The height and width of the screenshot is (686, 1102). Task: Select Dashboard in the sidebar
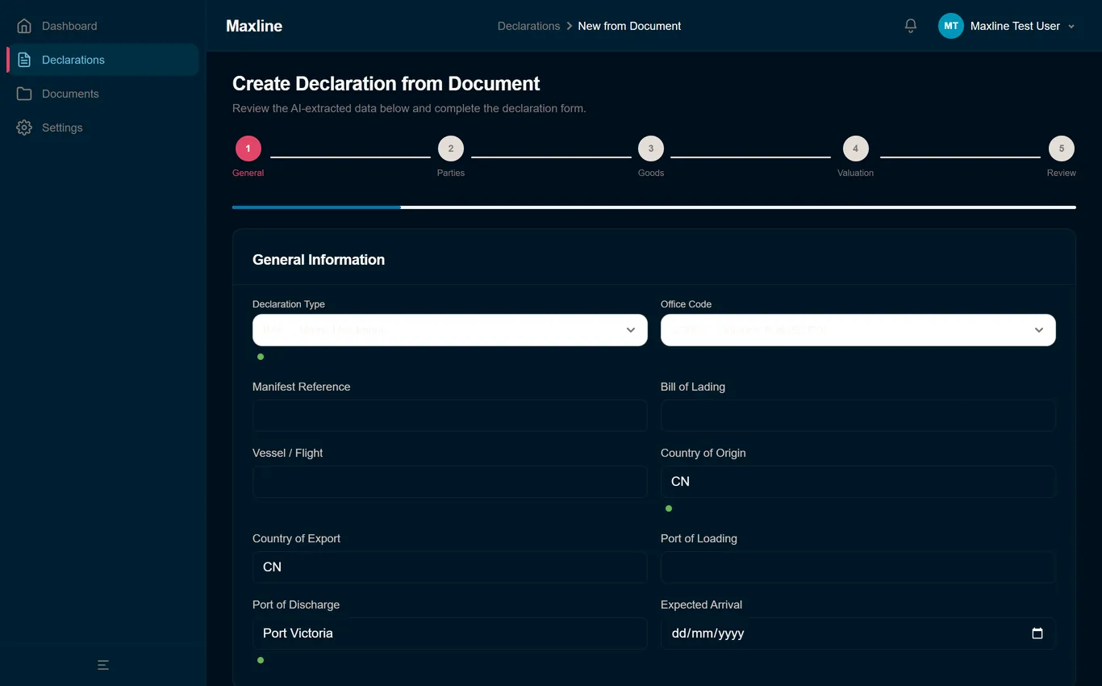(x=103, y=26)
